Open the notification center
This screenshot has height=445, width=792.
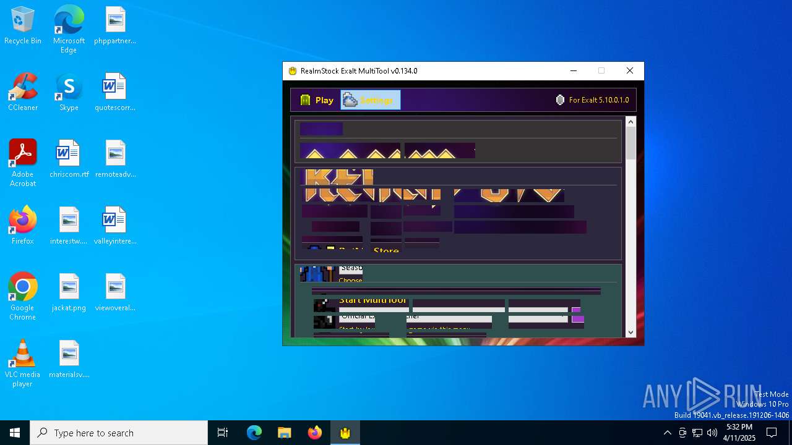point(772,433)
